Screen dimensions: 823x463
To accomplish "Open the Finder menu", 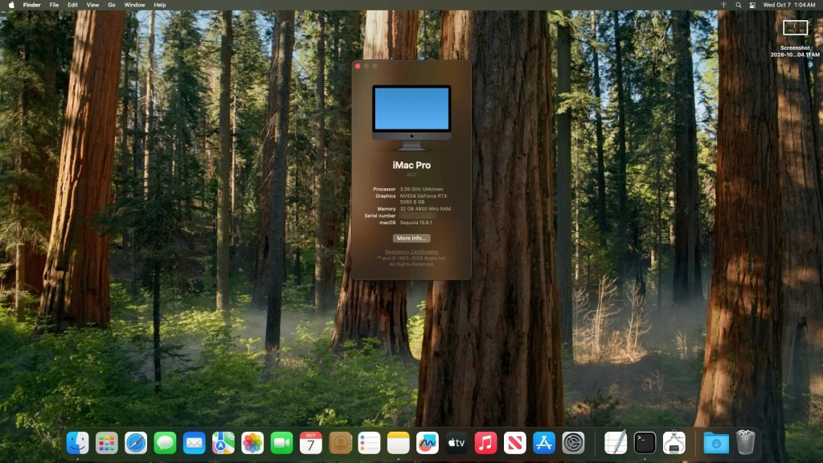I will pos(31,5).
